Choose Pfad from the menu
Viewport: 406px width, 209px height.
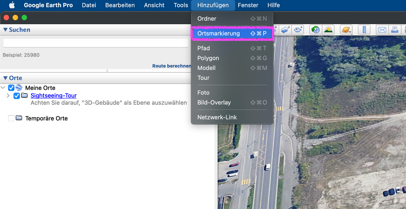(232, 48)
